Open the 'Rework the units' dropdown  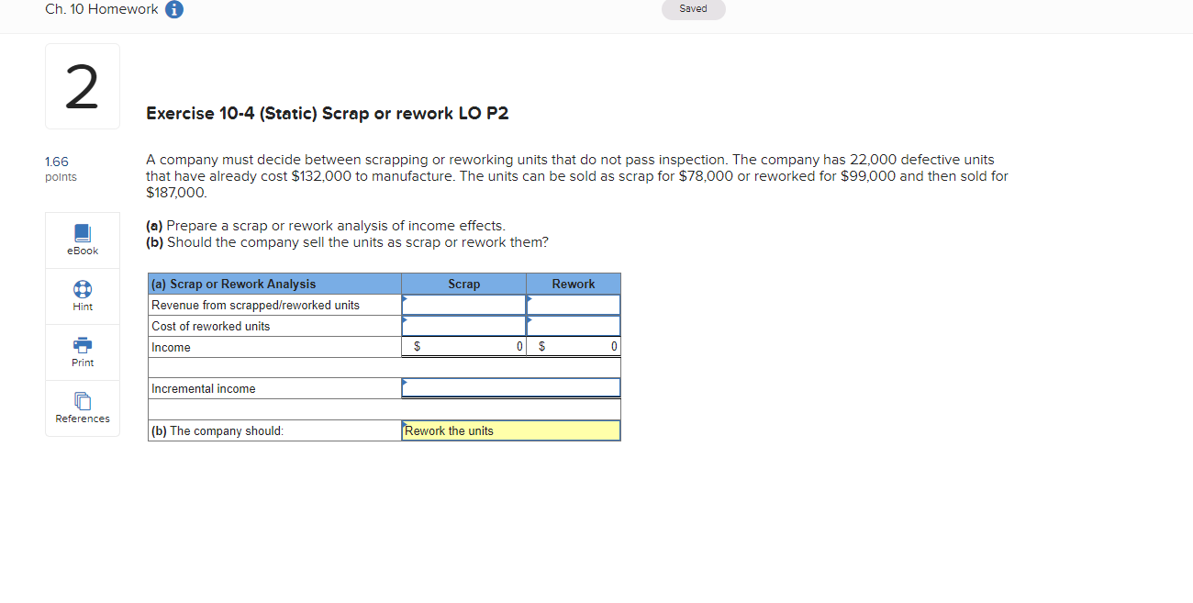pyautogui.click(x=511, y=430)
